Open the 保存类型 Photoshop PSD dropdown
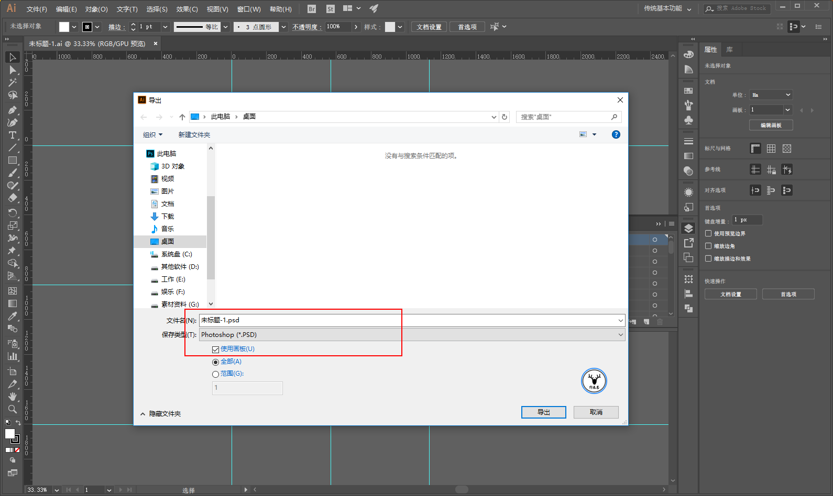 pos(412,335)
